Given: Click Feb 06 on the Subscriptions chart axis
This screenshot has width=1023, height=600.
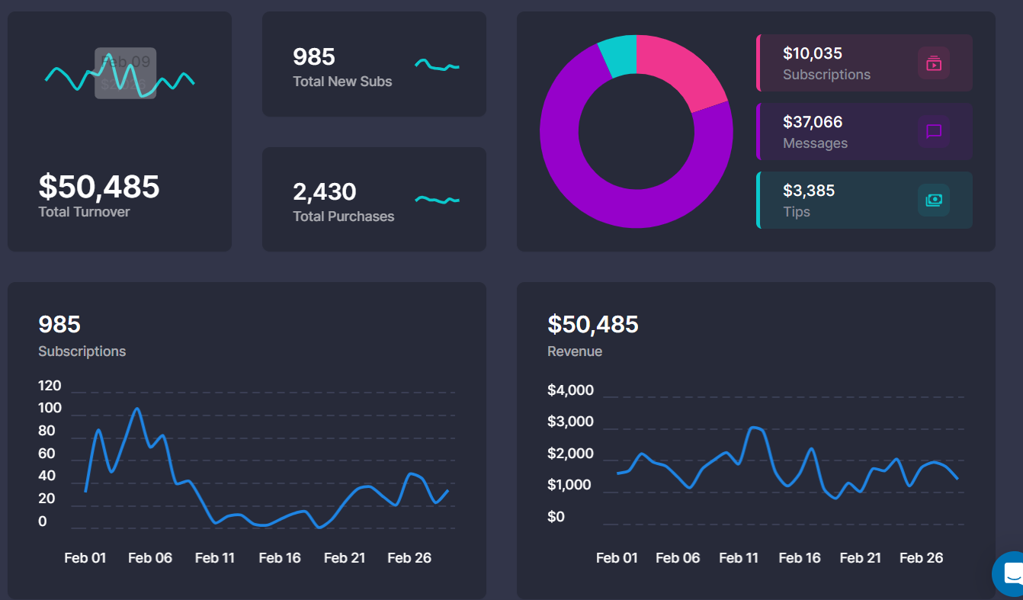Looking at the screenshot, I should 150,558.
